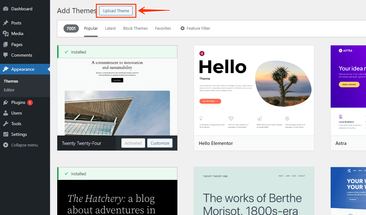This screenshot has width=366, height=215.
Task: Click the Add Themes page heading
Action: coord(77,11)
